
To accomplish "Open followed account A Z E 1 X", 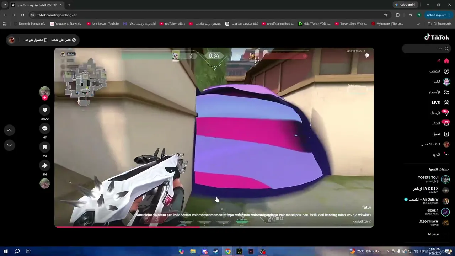I will pos(430,190).
